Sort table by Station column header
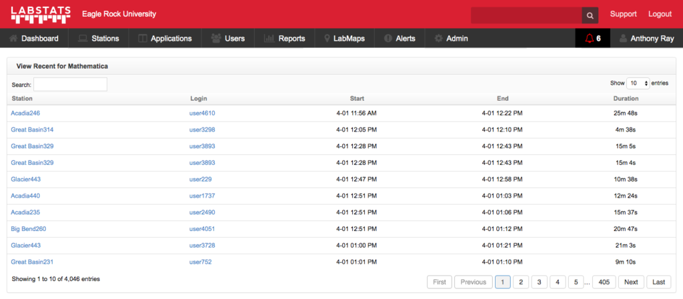The height and width of the screenshot is (299, 683). point(22,99)
